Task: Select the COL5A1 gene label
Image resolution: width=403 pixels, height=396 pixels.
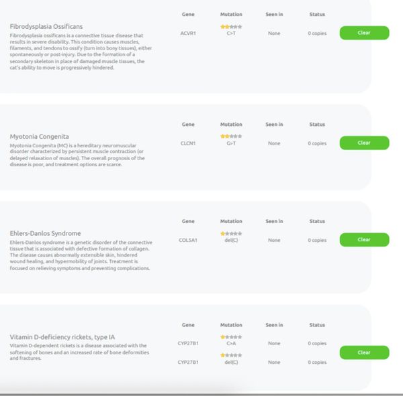Action: point(188,240)
